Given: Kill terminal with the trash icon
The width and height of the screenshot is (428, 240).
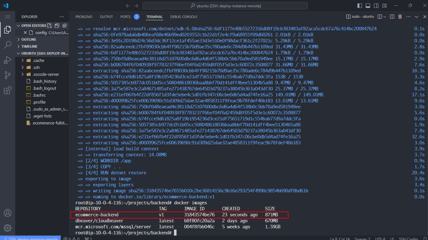Looking at the screenshot, I should point(400,17).
